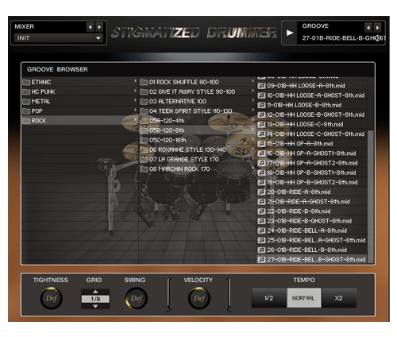Open the POP folder

coord(80,111)
